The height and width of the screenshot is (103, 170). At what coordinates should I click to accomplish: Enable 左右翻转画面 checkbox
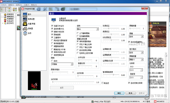click(78, 36)
